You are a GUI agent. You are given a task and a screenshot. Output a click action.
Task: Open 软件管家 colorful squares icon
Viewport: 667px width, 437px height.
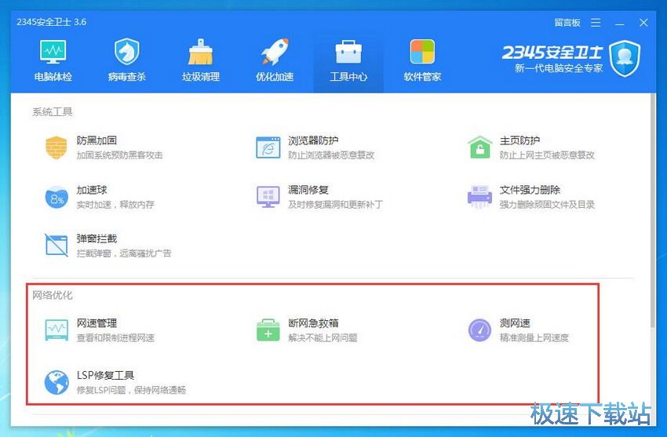coord(422,52)
